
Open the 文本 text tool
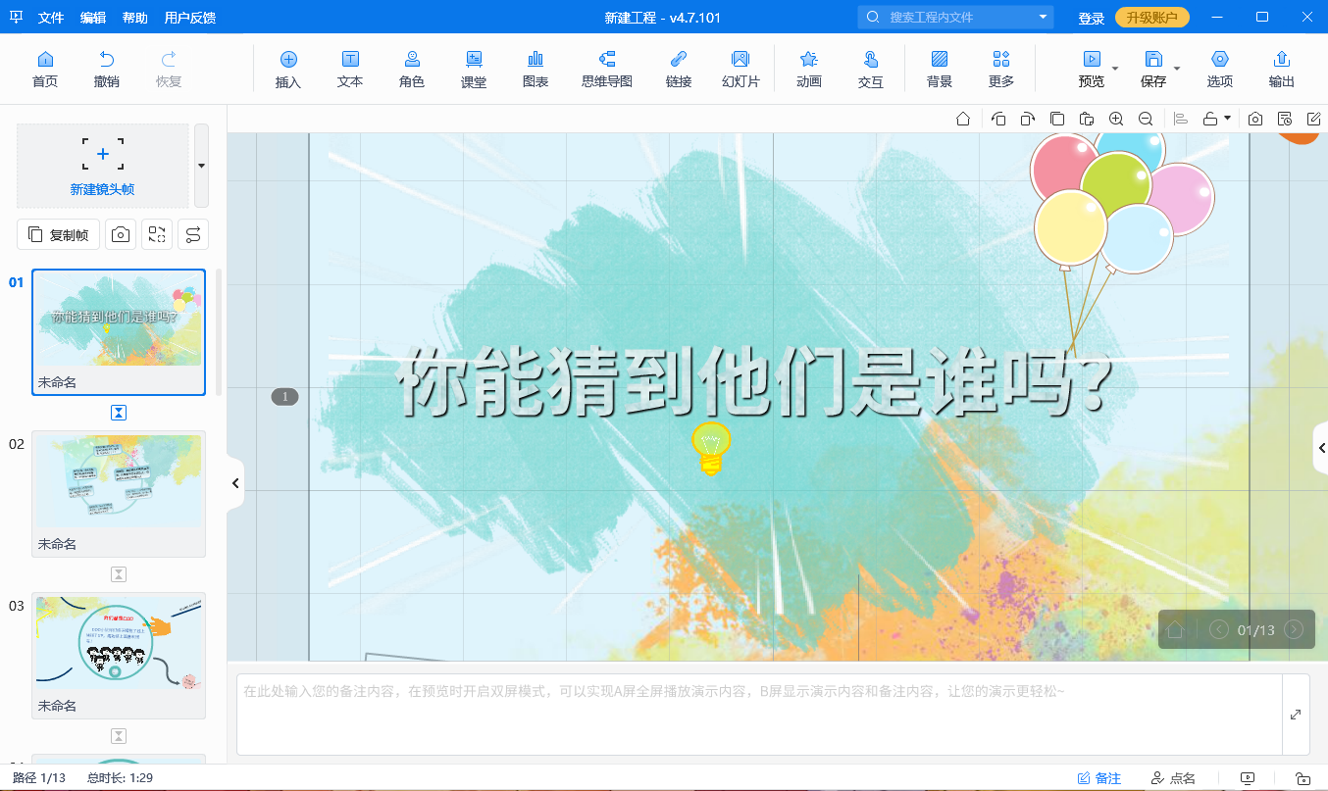[x=350, y=70]
